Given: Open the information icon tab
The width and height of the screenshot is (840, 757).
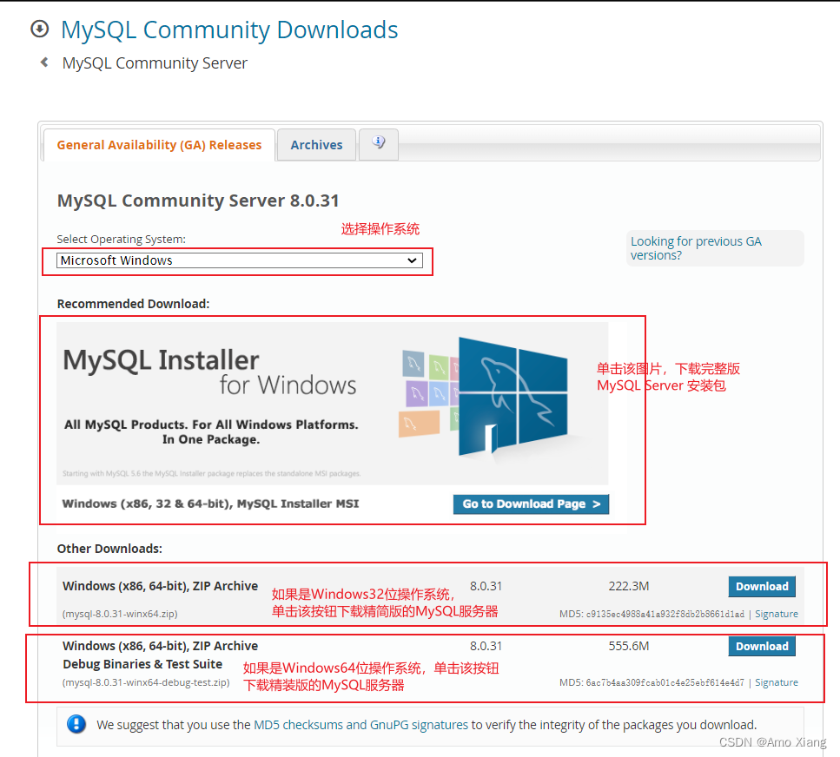Looking at the screenshot, I should point(379,143).
